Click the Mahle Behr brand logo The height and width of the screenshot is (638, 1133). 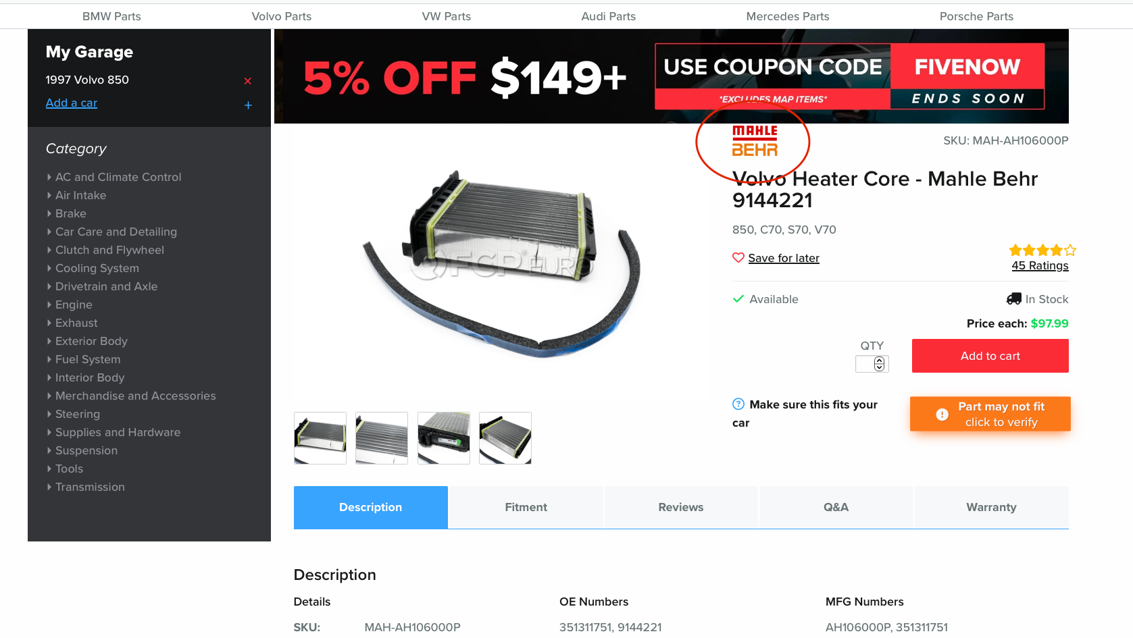[x=755, y=140]
